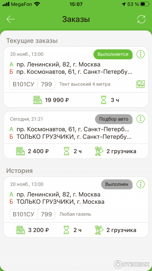Open options menu for the Подбор авто order
This screenshot has height=271, width=152.
pyautogui.click(x=140, y=119)
